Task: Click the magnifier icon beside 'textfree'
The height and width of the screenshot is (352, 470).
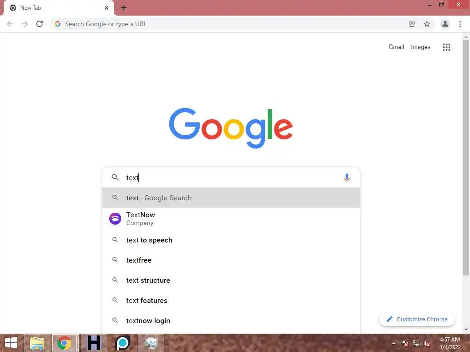Action: tap(115, 260)
